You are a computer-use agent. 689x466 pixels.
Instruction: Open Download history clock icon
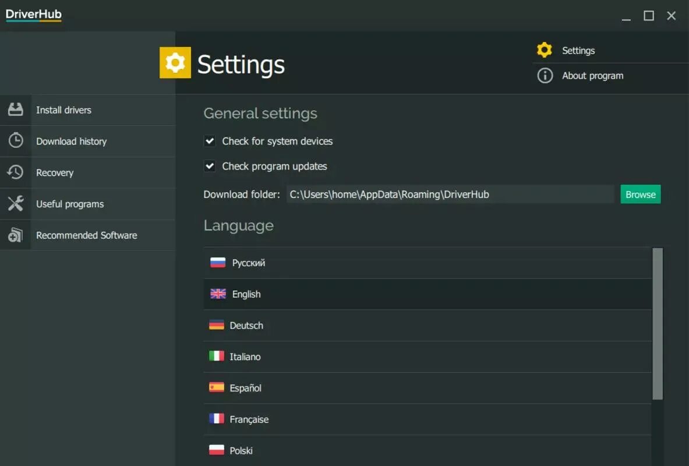[16, 141]
